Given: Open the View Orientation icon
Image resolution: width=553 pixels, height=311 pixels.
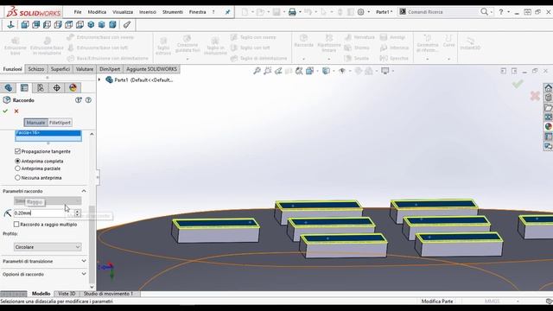Looking at the screenshot, I should coord(309,71).
